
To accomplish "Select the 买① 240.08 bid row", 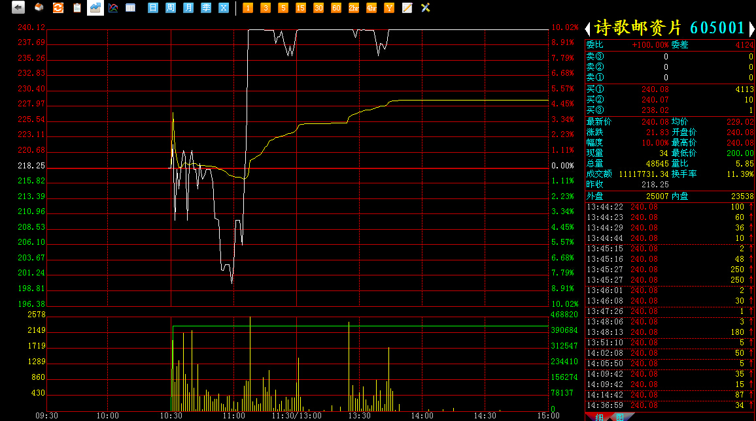I will (x=670, y=89).
